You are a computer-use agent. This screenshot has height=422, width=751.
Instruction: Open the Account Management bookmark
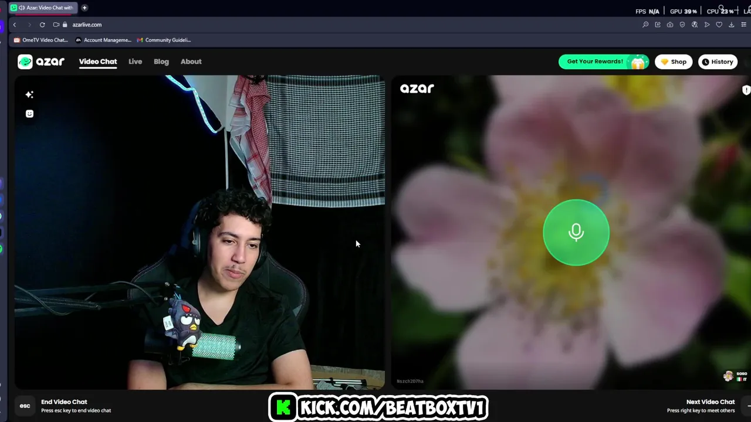pyautogui.click(x=103, y=40)
